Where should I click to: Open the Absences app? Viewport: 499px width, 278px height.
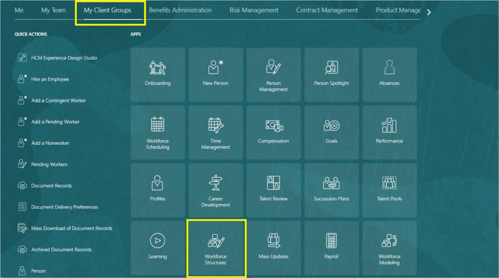pos(389,74)
